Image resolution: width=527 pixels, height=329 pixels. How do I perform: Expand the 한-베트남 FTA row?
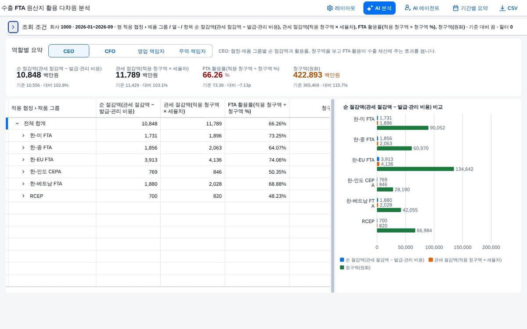(x=23, y=184)
